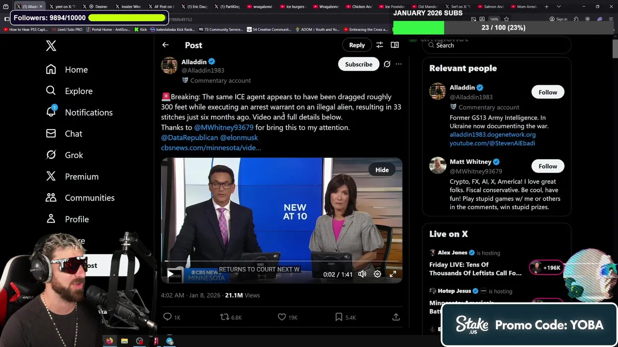This screenshot has height=347, width=618.
Task: Open Matt Whitney's profile name
Action: 470,162
